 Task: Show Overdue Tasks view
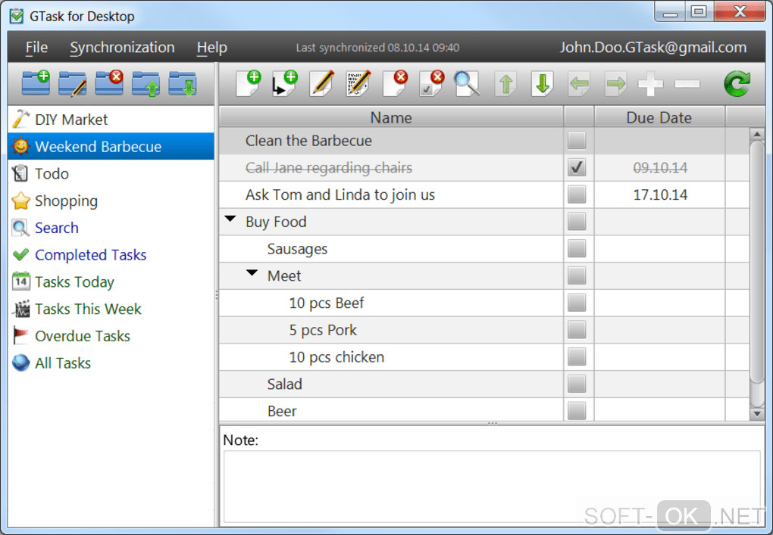[x=111, y=336]
